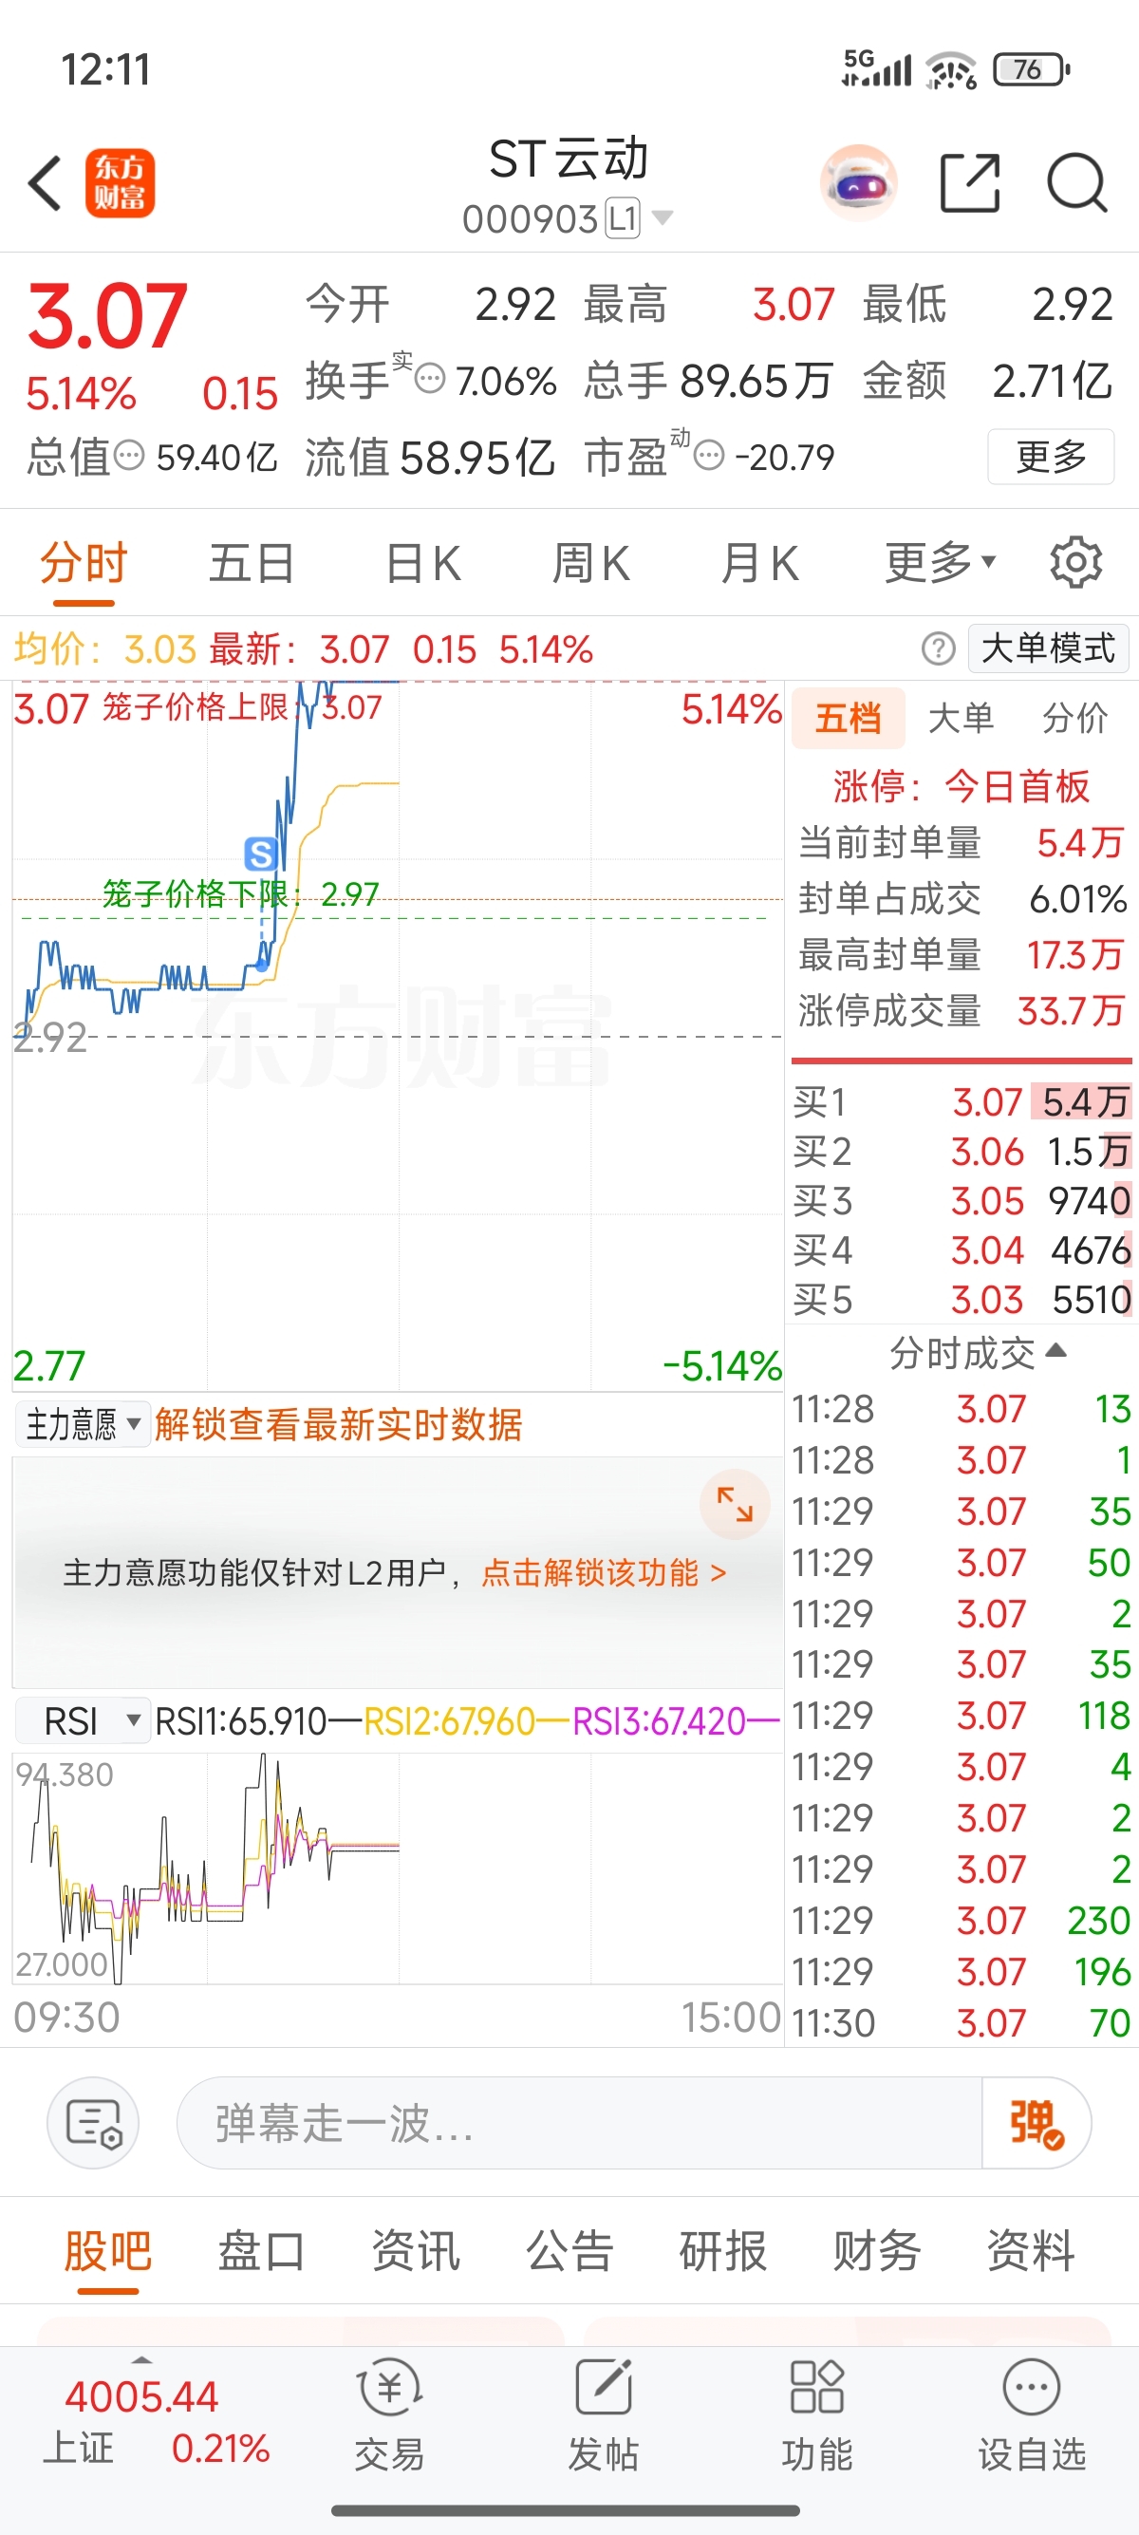The height and width of the screenshot is (2535, 1139).
Task: Open the comment list settings icon
Action: pyautogui.click(x=93, y=2123)
